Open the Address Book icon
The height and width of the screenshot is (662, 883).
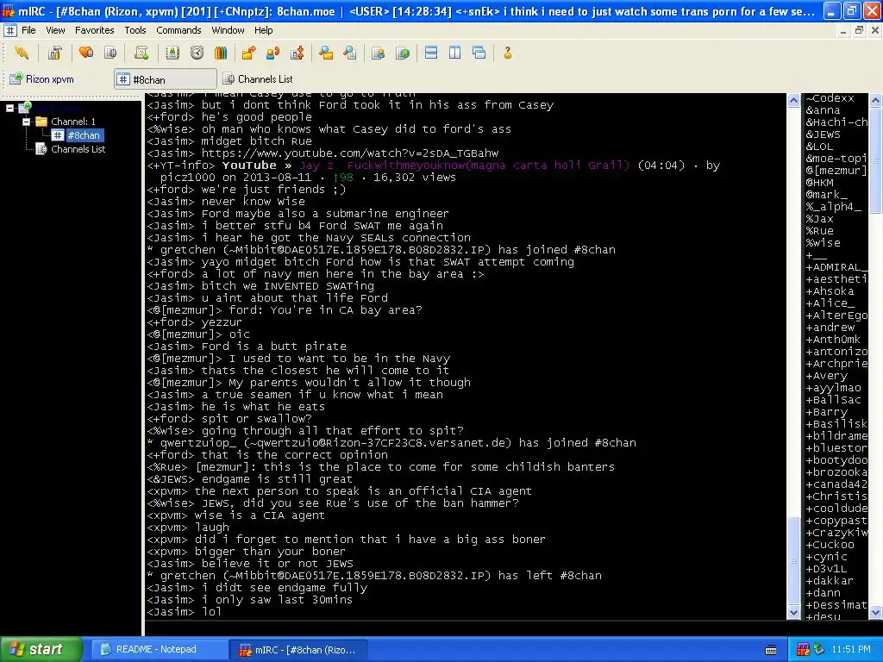point(172,53)
